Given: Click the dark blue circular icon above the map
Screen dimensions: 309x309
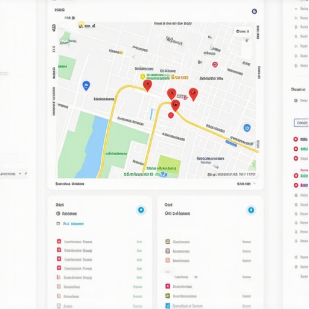Looking at the screenshot, I should [254, 11].
